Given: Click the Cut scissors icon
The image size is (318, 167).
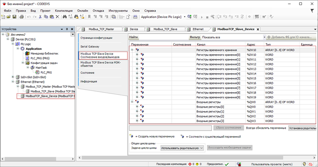Looking at the screenshot, I should [x=40, y=17].
